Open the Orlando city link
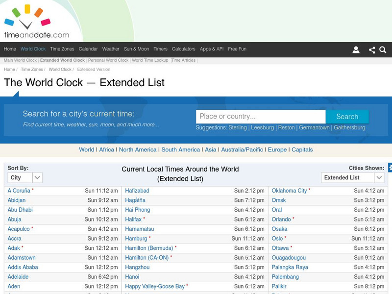This screenshot has height=294, width=392. [x=281, y=220]
